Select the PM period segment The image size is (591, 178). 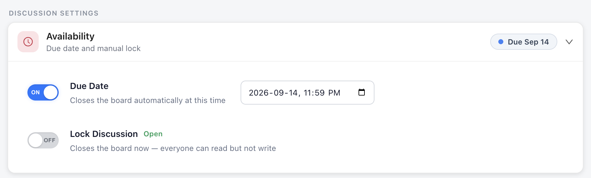[334, 93]
